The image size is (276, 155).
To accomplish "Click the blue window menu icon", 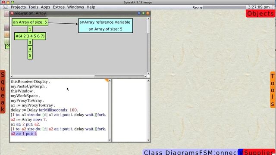I will pyautogui.click(x=139, y=13).
